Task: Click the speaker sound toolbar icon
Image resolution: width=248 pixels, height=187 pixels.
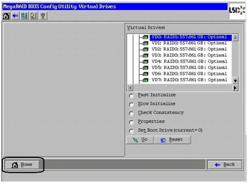Action: [x=34, y=16]
